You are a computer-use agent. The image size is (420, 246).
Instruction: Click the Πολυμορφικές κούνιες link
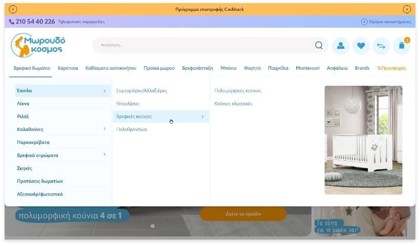point(238,91)
